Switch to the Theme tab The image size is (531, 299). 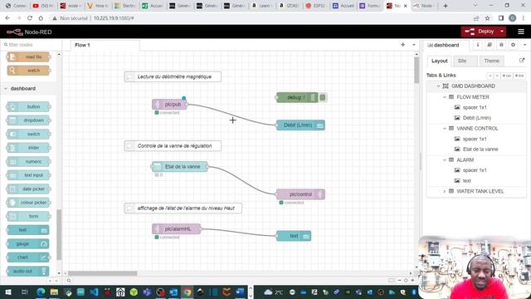pos(491,61)
